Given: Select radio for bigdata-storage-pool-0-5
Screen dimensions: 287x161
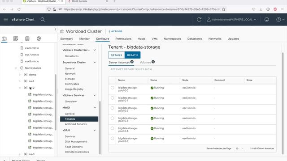Looking at the screenshot, I should click(113, 138).
